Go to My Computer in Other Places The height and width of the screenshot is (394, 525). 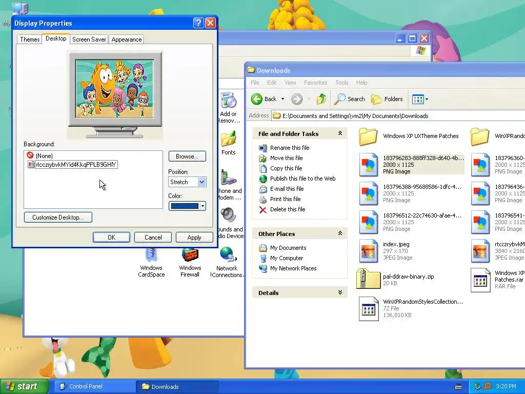pos(287,258)
